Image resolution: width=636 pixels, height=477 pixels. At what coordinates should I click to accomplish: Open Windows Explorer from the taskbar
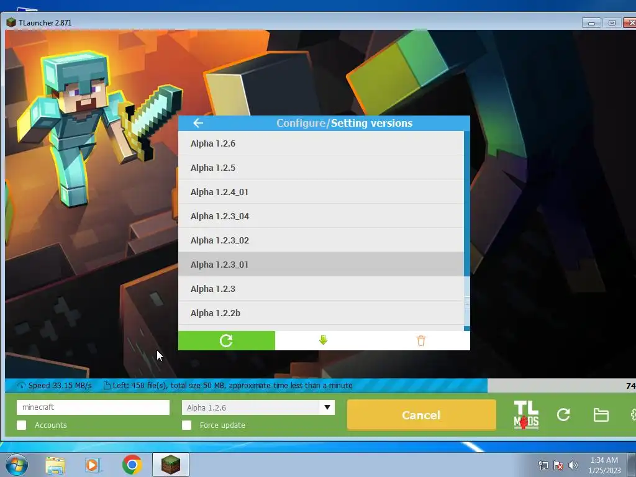point(55,465)
